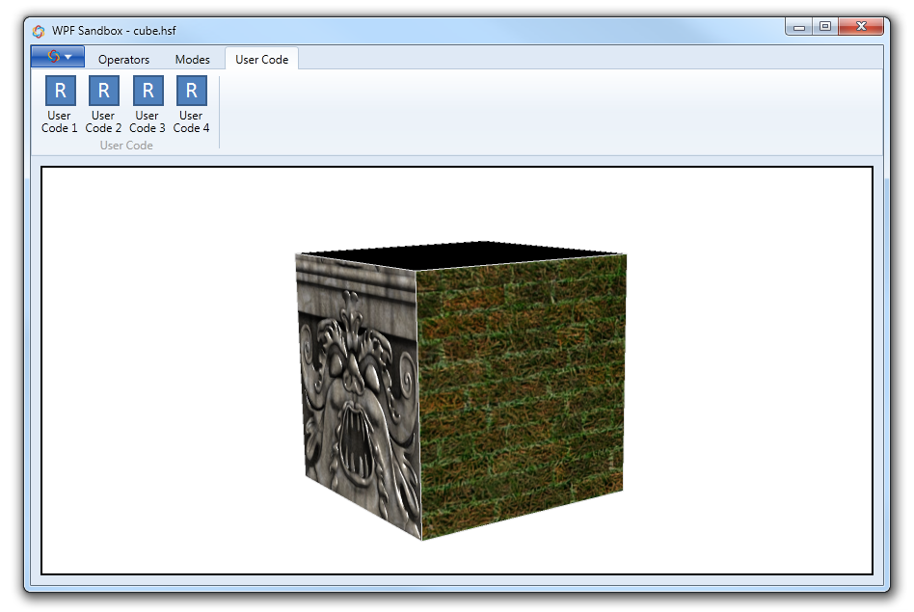Open the Modes ribbon tab
Screen dimensions: 914x612
pyautogui.click(x=192, y=60)
